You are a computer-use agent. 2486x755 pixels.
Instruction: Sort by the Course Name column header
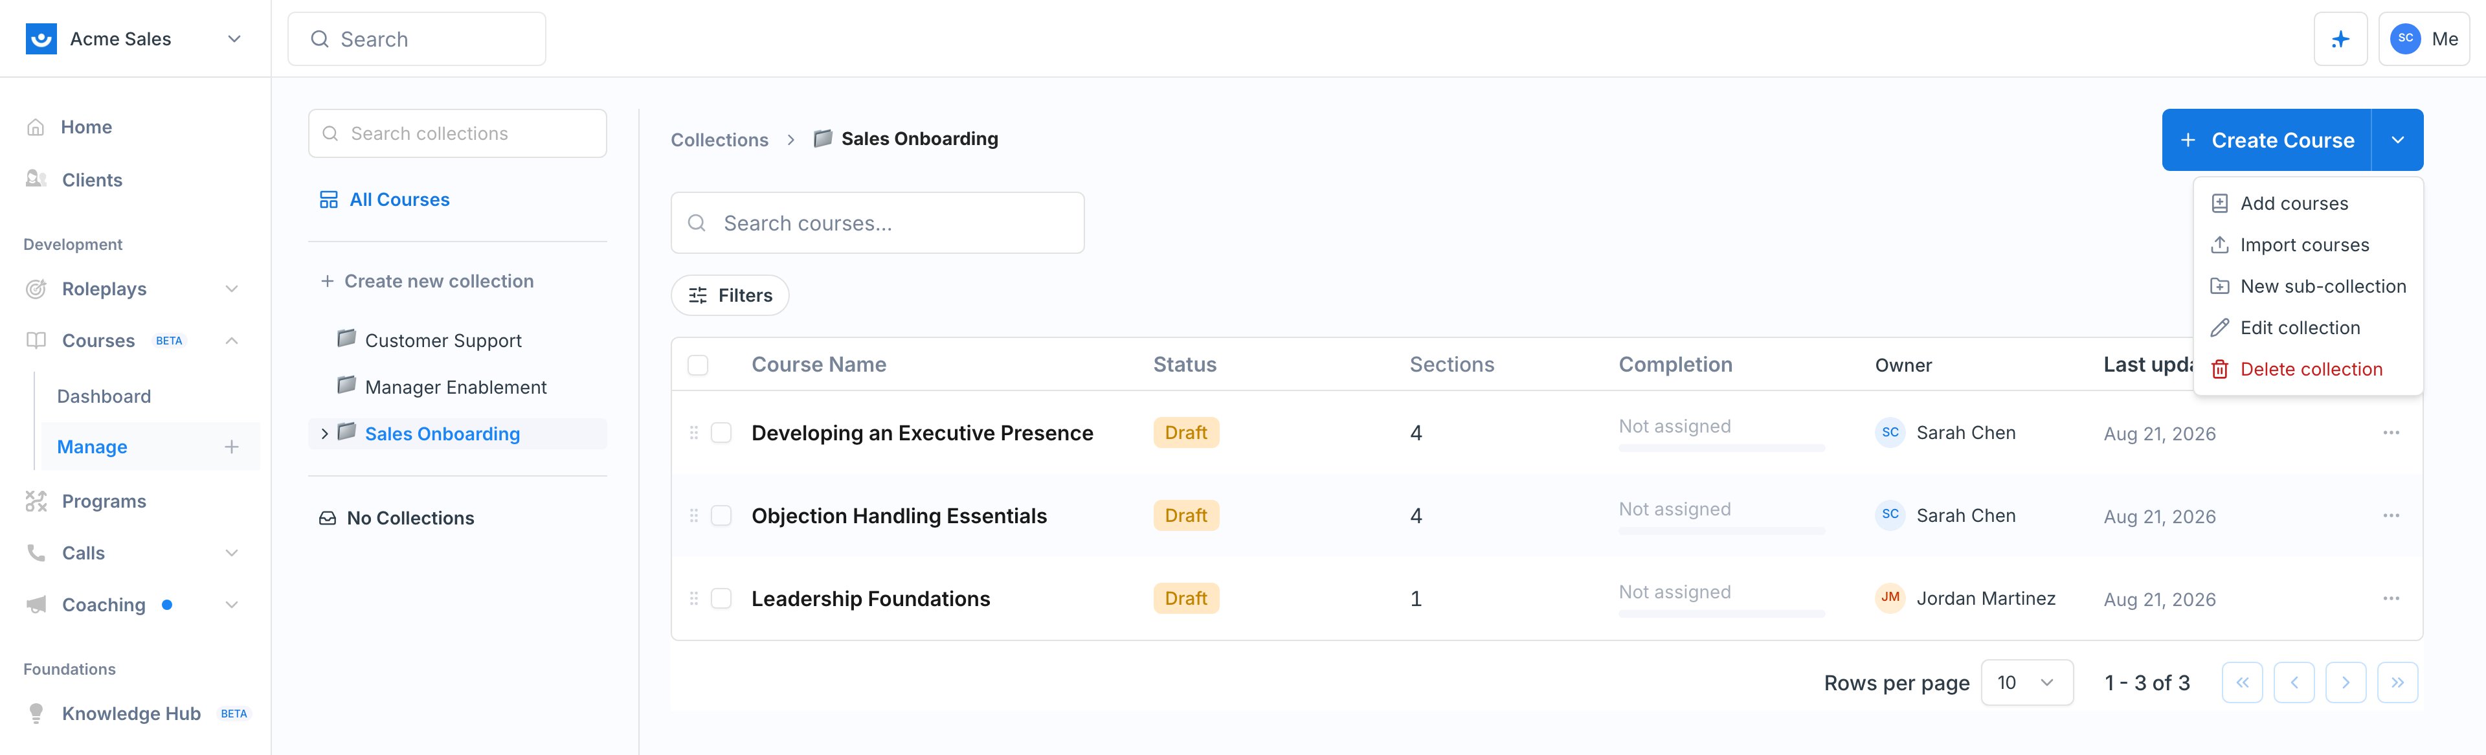(x=818, y=365)
